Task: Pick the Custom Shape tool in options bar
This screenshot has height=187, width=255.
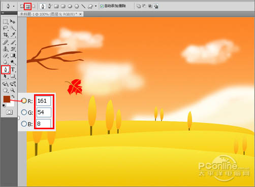Action: tap(90, 7)
